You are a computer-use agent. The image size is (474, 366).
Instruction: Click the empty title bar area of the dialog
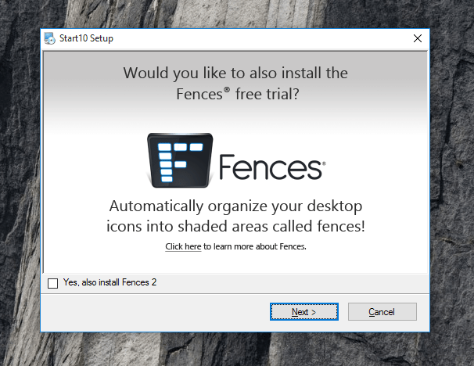(x=258, y=38)
